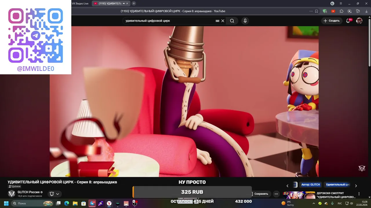Click the Дубляж audio track badge
Image resolution: width=371 pixels, height=208 pixels.
pyautogui.click(x=14, y=186)
